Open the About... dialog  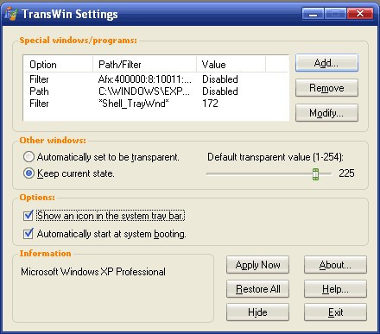click(x=335, y=265)
